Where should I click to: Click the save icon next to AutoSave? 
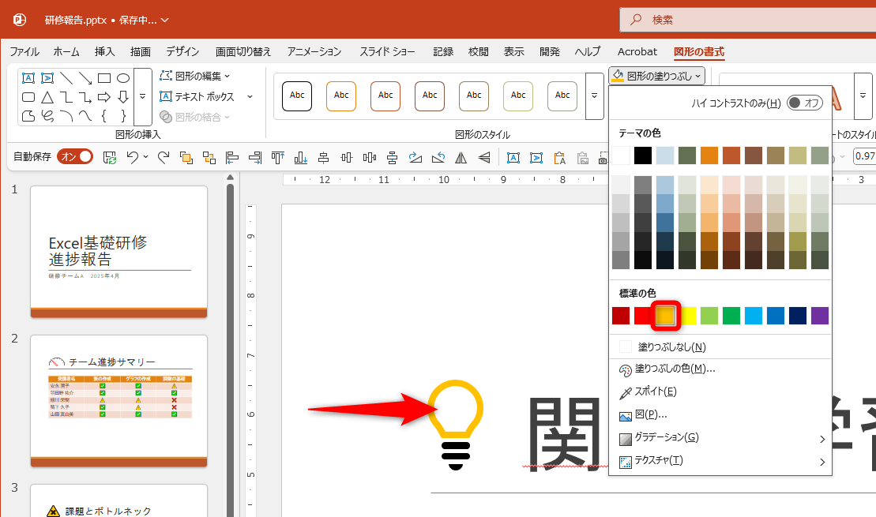(110, 158)
